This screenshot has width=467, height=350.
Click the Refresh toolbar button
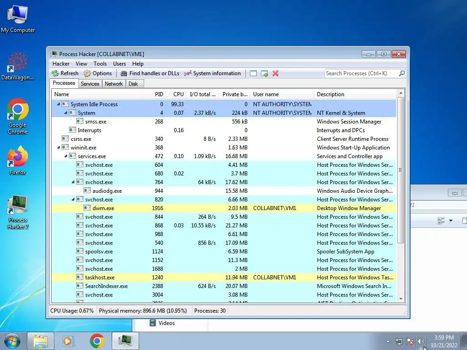click(x=65, y=73)
